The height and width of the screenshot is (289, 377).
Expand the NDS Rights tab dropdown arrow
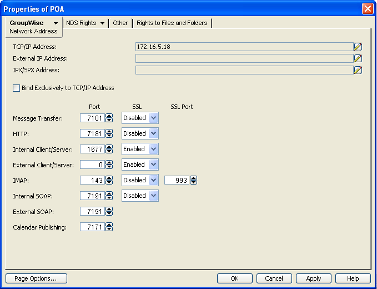102,23
